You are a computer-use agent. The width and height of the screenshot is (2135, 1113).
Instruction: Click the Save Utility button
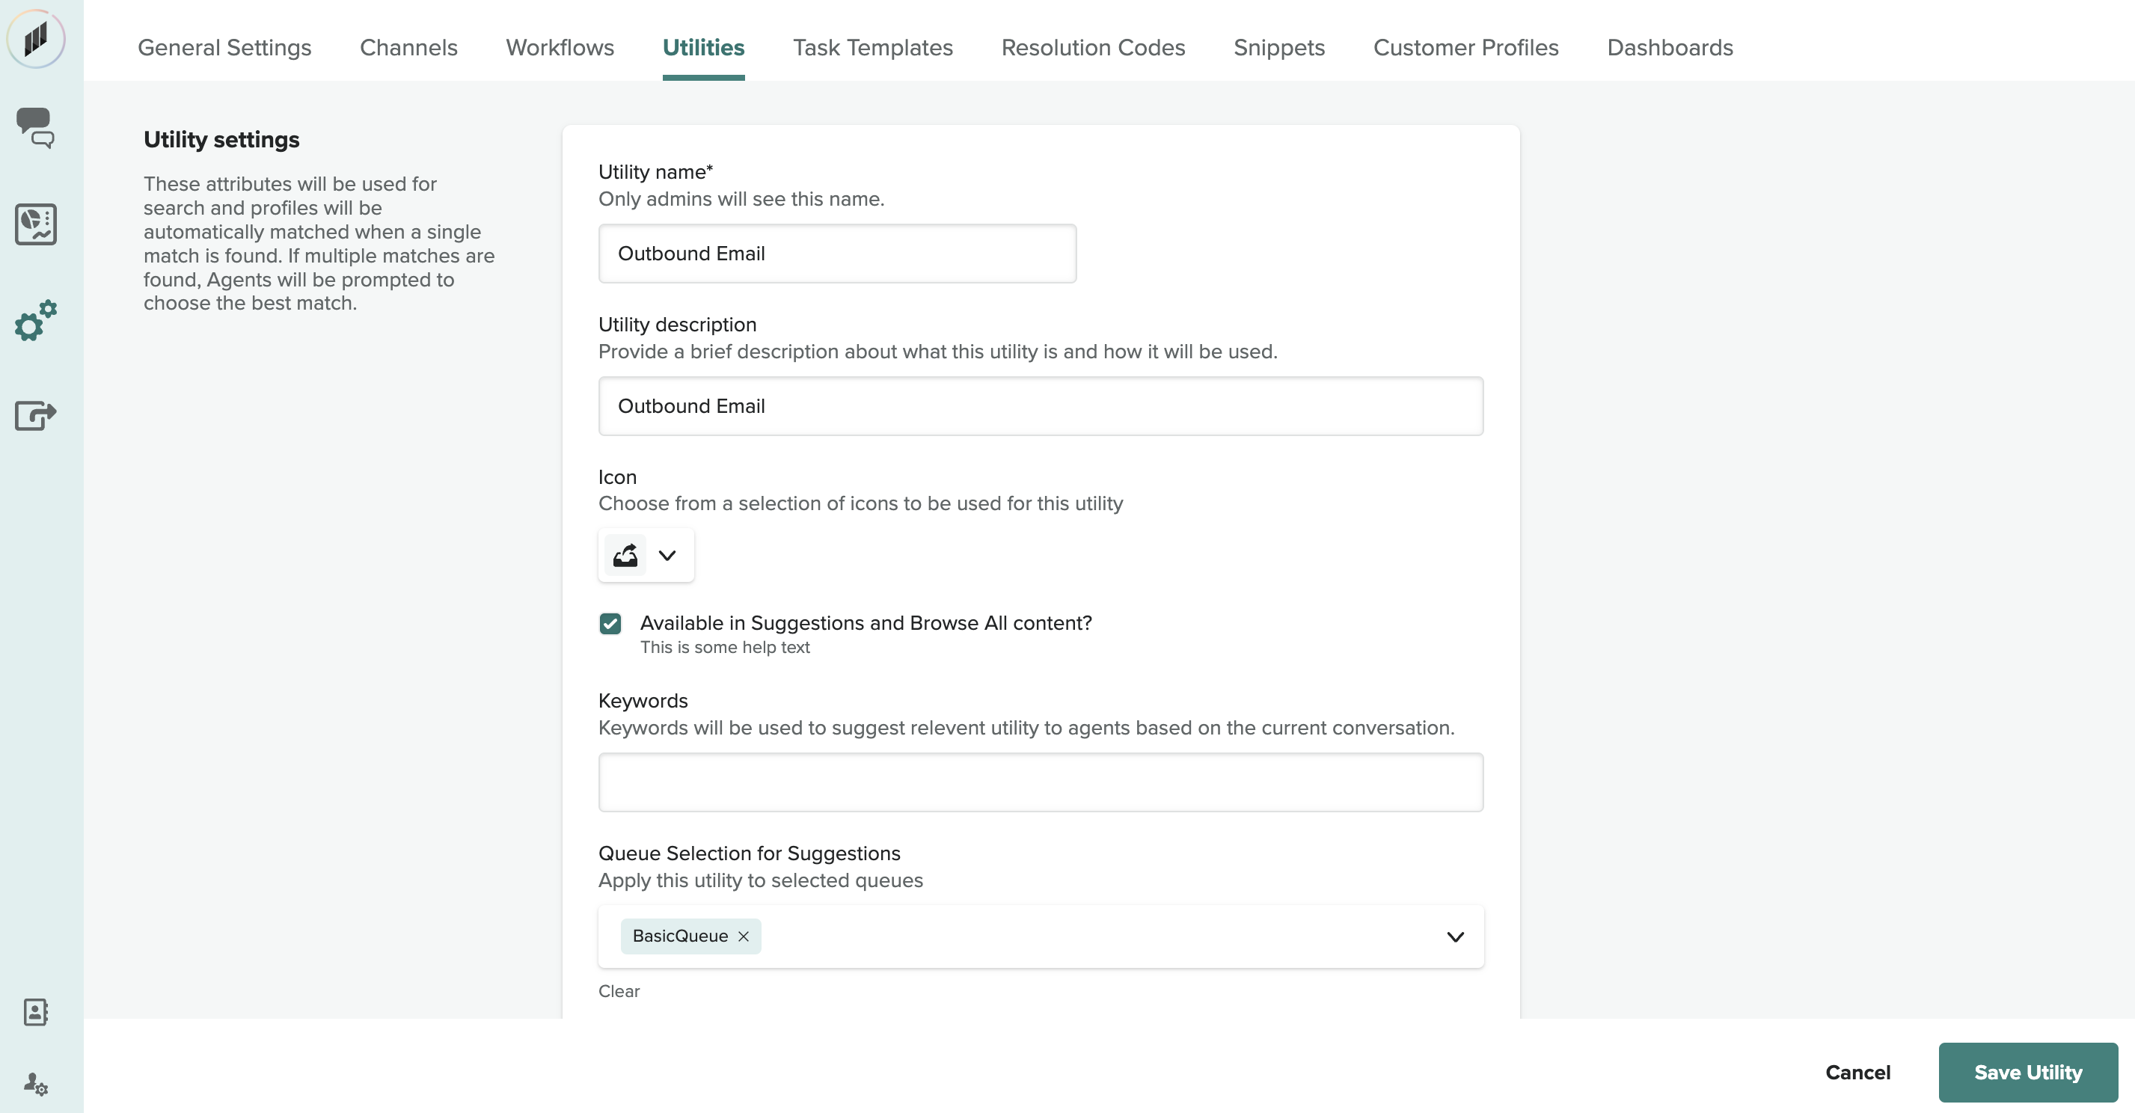click(2027, 1072)
